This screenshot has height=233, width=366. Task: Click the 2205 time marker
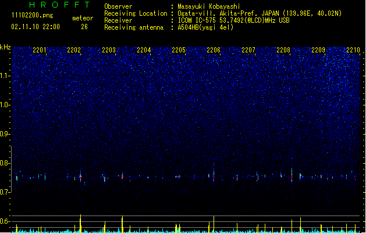click(x=179, y=50)
